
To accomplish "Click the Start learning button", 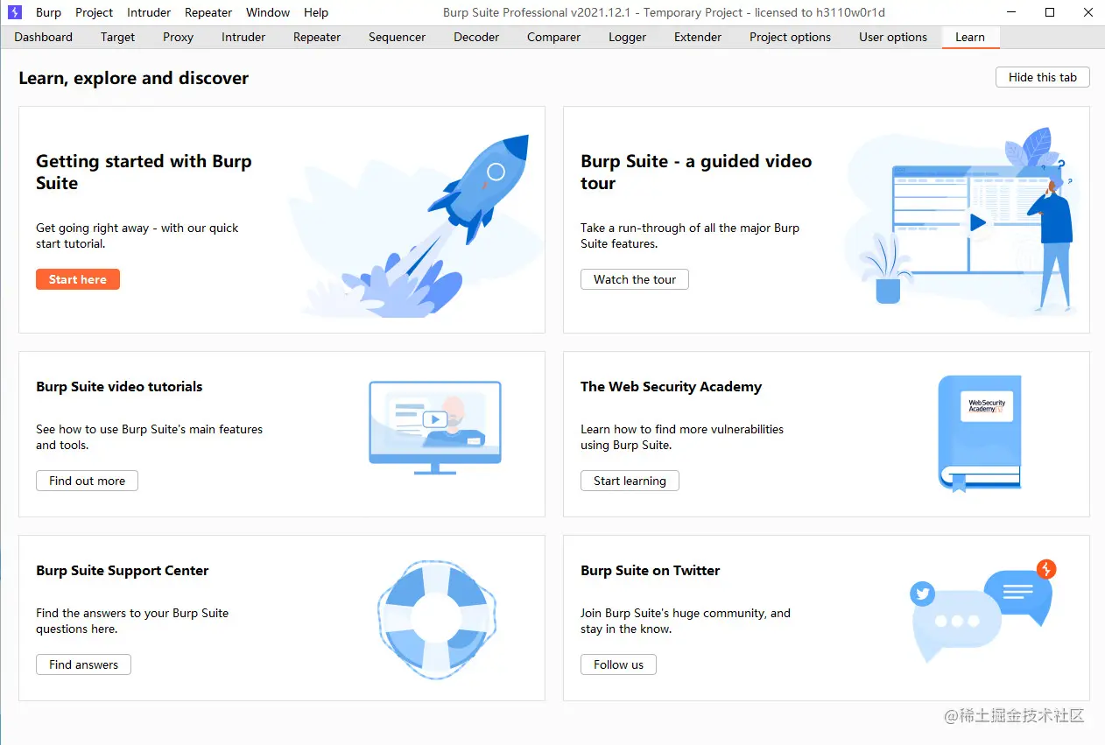I will coord(630,481).
